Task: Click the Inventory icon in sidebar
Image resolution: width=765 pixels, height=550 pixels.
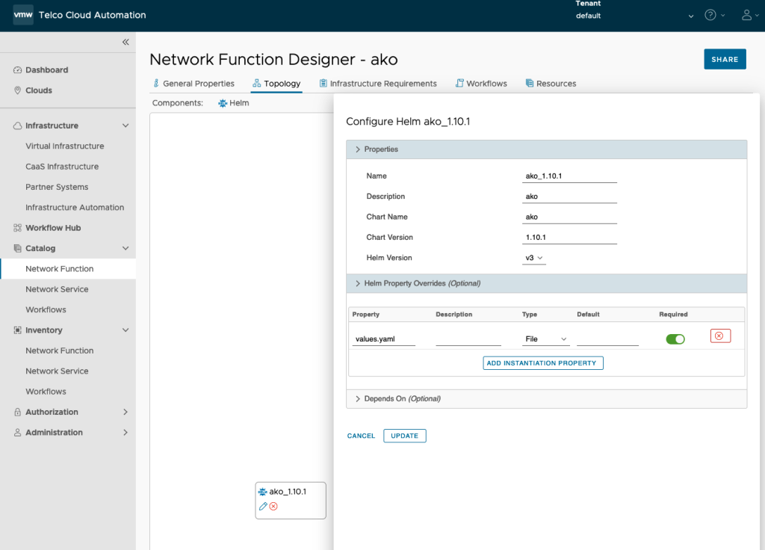Action: [x=18, y=330]
